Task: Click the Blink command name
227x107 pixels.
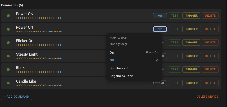Action: [x=20, y=68]
